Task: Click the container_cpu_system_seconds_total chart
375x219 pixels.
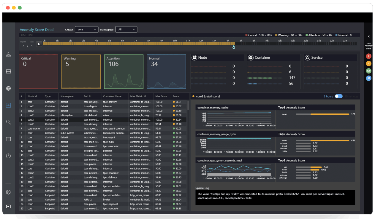Action: point(236,172)
